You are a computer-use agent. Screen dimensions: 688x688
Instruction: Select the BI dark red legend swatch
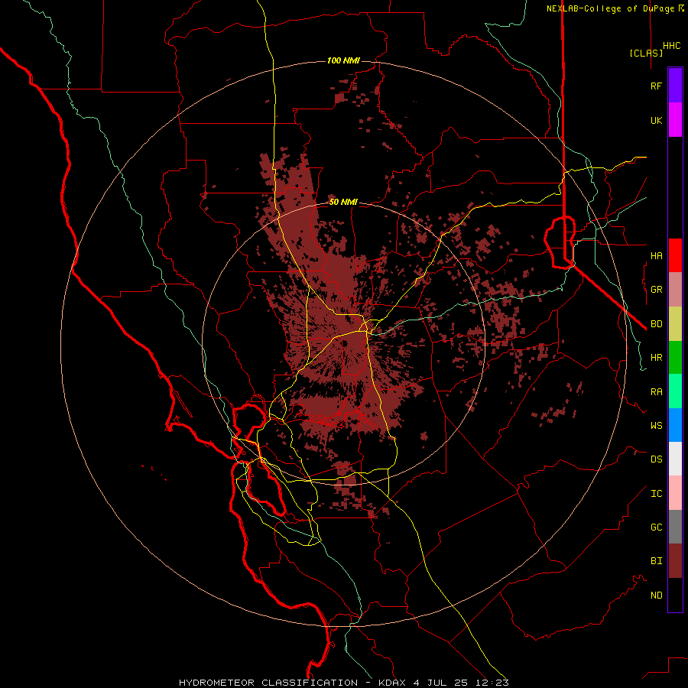coord(675,561)
